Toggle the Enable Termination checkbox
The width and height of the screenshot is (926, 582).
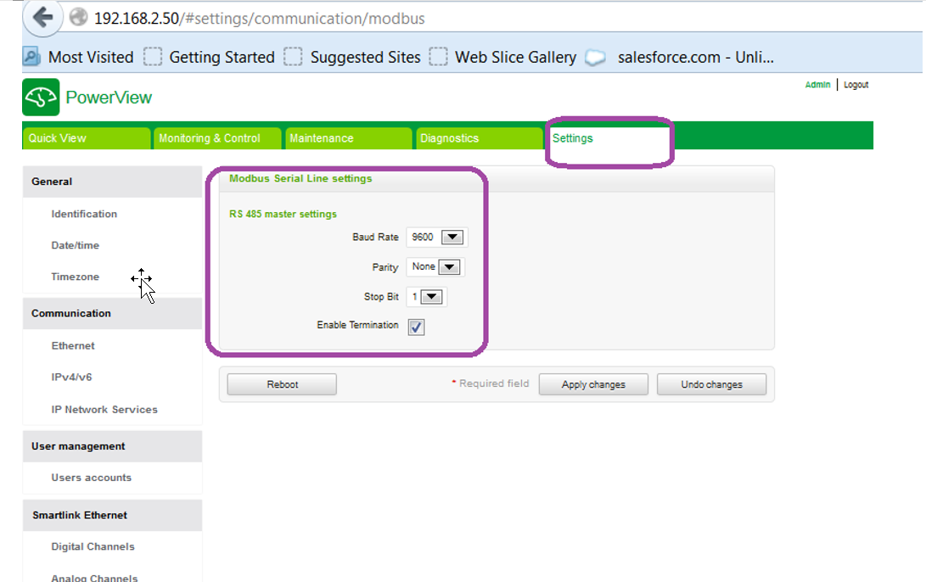pos(416,327)
